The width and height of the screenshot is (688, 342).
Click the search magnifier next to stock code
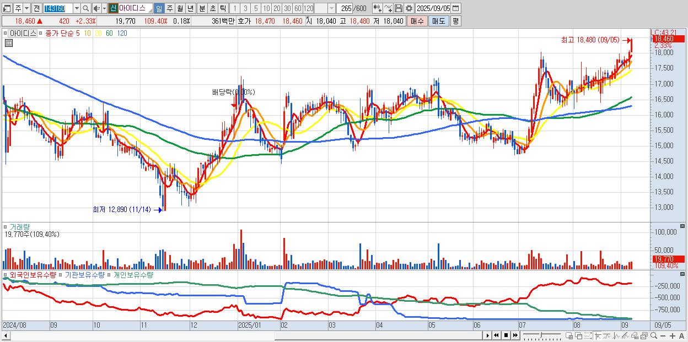pyautogui.click(x=86, y=8)
